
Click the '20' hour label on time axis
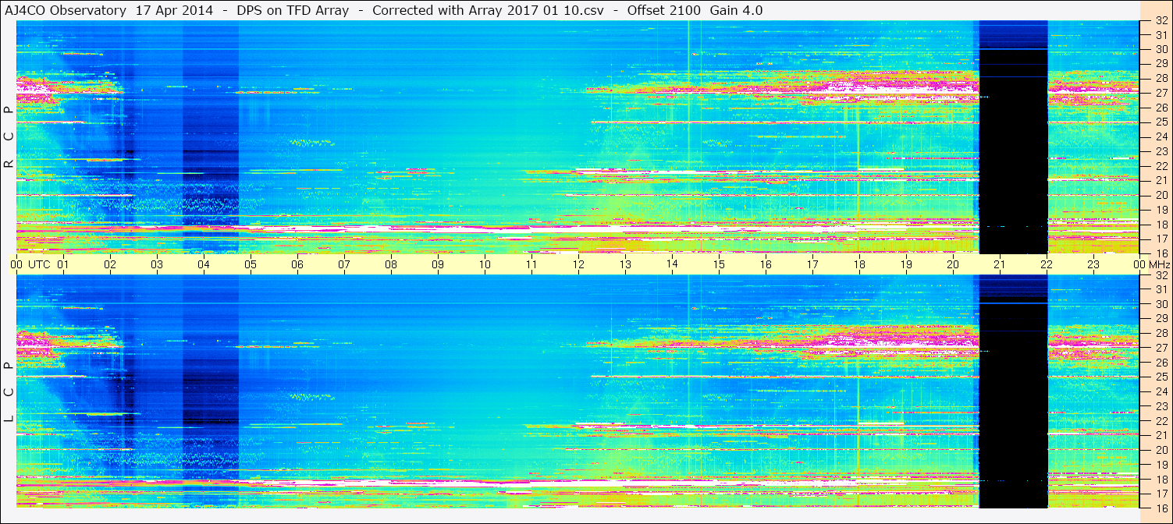(953, 264)
